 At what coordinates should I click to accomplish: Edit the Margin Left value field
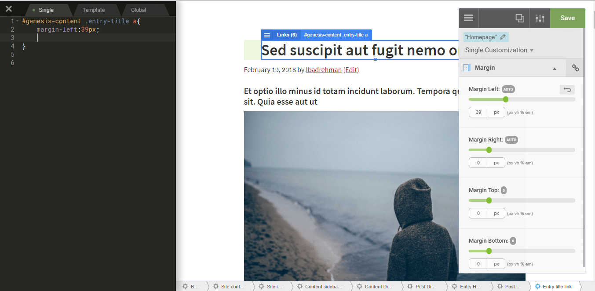click(x=478, y=112)
